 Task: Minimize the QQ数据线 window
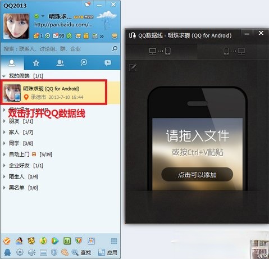[247, 34]
